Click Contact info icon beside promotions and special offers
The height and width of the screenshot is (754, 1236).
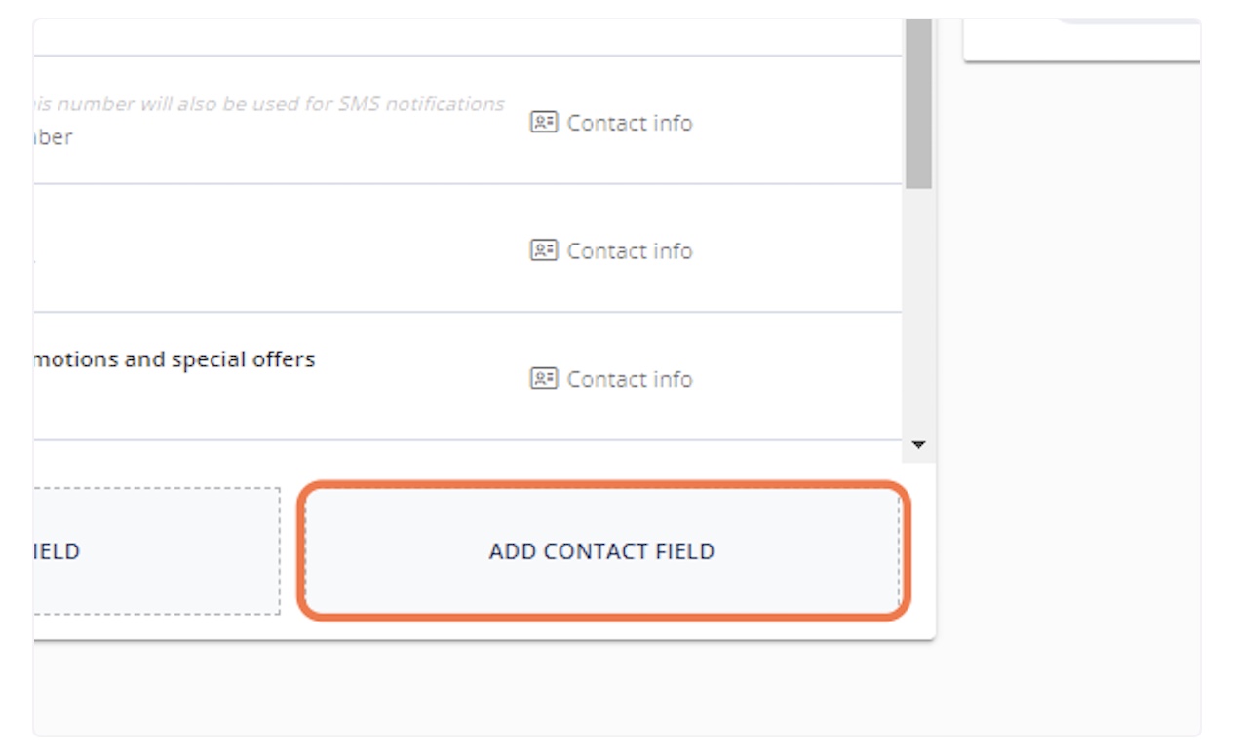(543, 378)
